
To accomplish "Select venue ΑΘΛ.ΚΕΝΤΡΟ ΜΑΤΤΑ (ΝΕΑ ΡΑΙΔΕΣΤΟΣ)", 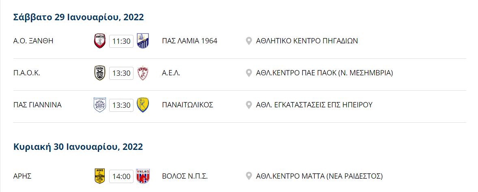I will coord(319,176).
